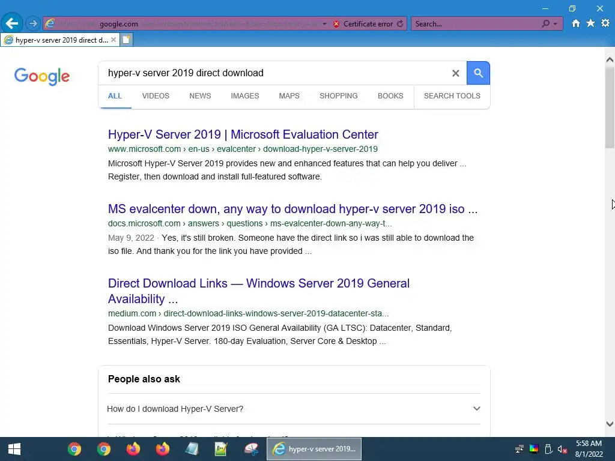Open MS evalcenter down result link
Image resolution: width=615 pixels, height=461 pixels.
pyautogui.click(x=292, y=209)
